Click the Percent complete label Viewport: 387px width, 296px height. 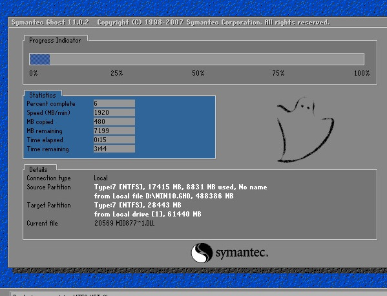click(51, 103)
